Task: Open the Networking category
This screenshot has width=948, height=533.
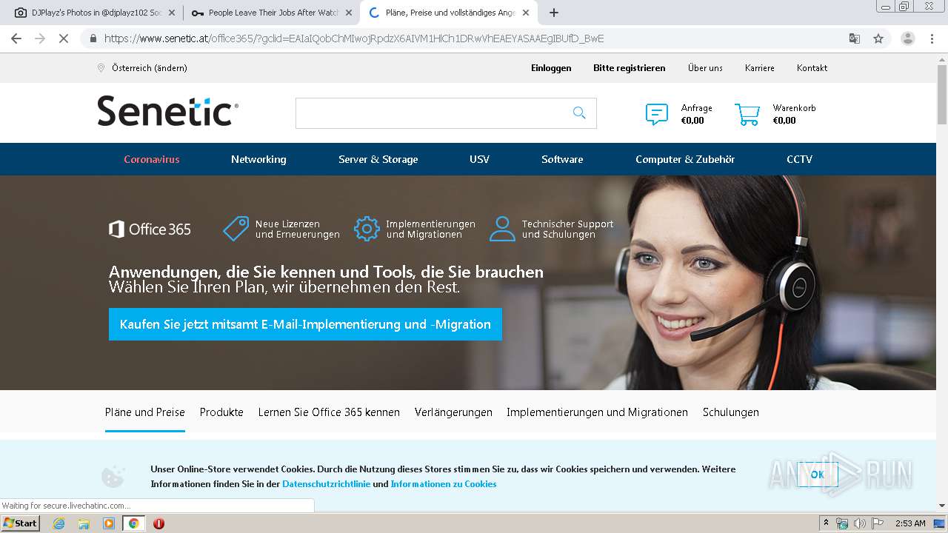Action: pos(258,159)
